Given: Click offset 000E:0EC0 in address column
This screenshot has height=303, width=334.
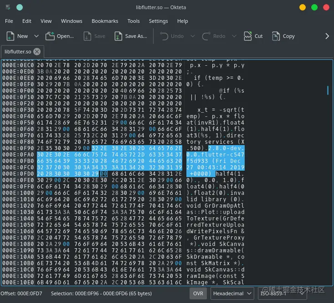Looking at the screenshot, I should [x=18, y=65].
